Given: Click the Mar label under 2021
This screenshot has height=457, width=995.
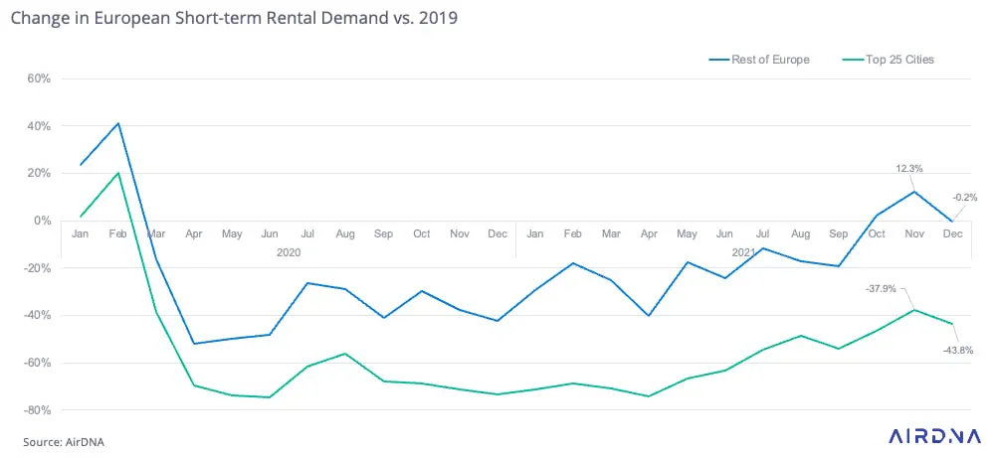Looking at the screenshot, I should (x=611, y=233).
